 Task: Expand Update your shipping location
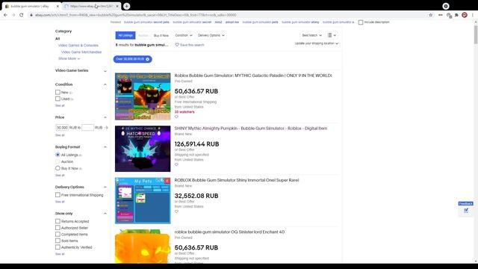317,43
